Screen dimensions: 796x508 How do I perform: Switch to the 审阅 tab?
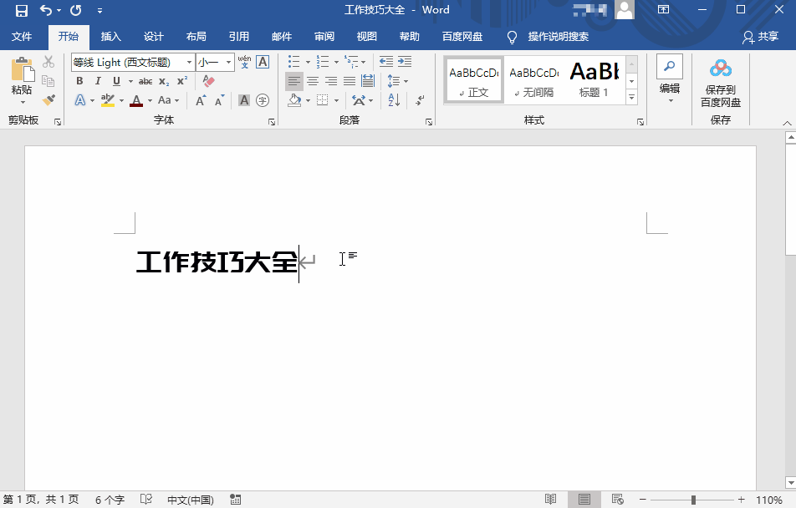tap(324, 37)
